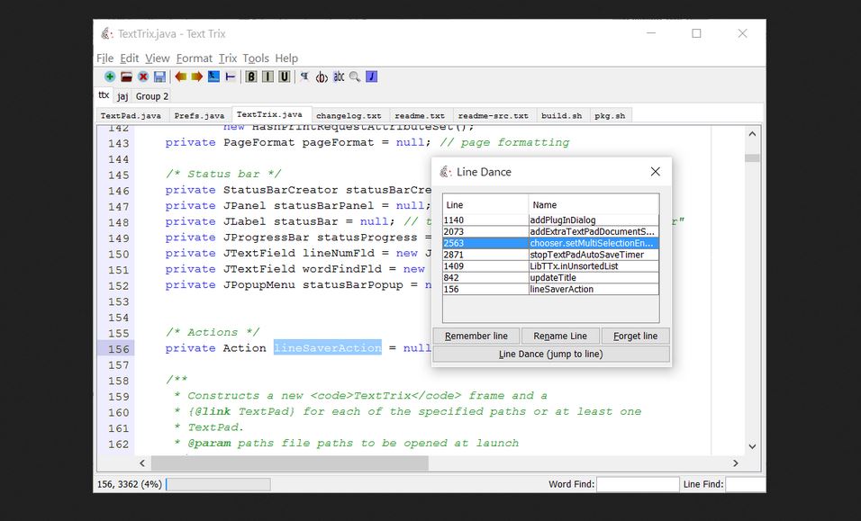Click inside the Word Find field
The height and width of the screenshot is (521, 861).
pos(638,484)
